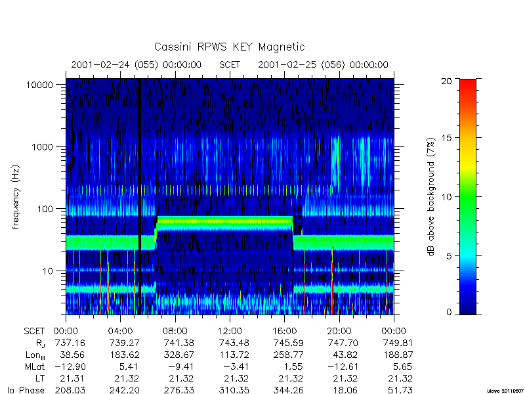Click the MLat value 5.65
This screenshot has height=394, width=525.
(x=402, y=367)
